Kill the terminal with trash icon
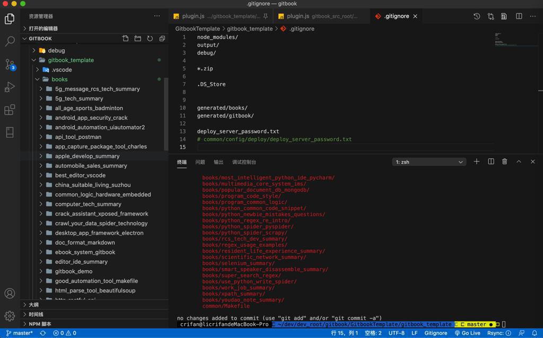Screen dimensions: 543x338 tap(505, 162)
